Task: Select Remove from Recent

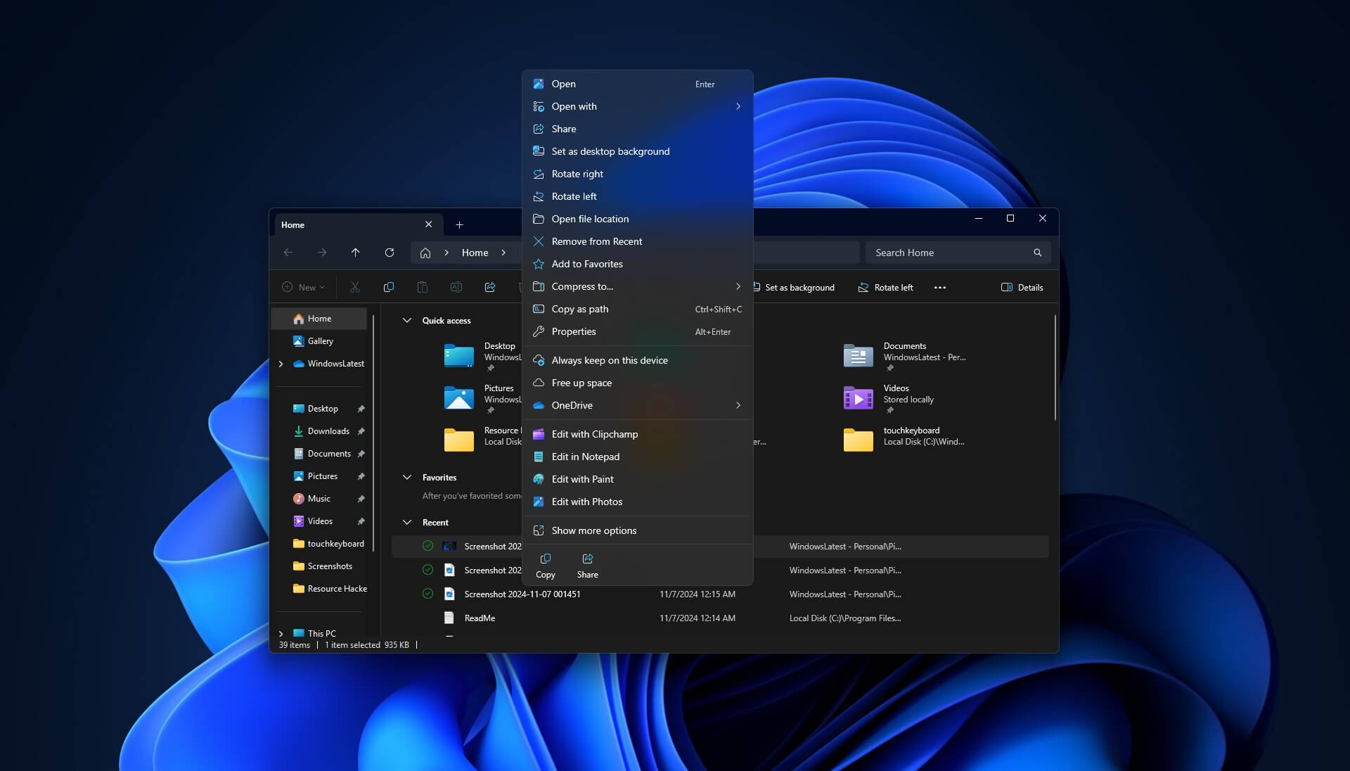Action: point(638,241)
